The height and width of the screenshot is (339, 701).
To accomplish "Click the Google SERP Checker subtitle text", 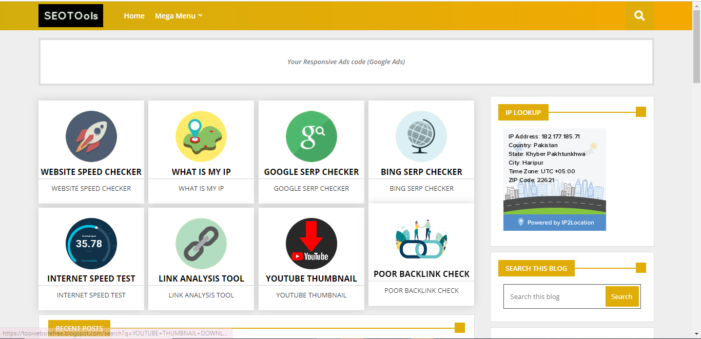I will click(x=311, y=188).
